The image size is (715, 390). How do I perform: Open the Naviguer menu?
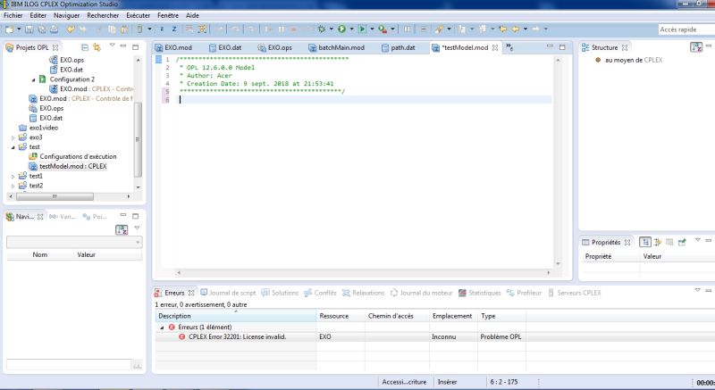pyautogui.click(x=66, y=15)
